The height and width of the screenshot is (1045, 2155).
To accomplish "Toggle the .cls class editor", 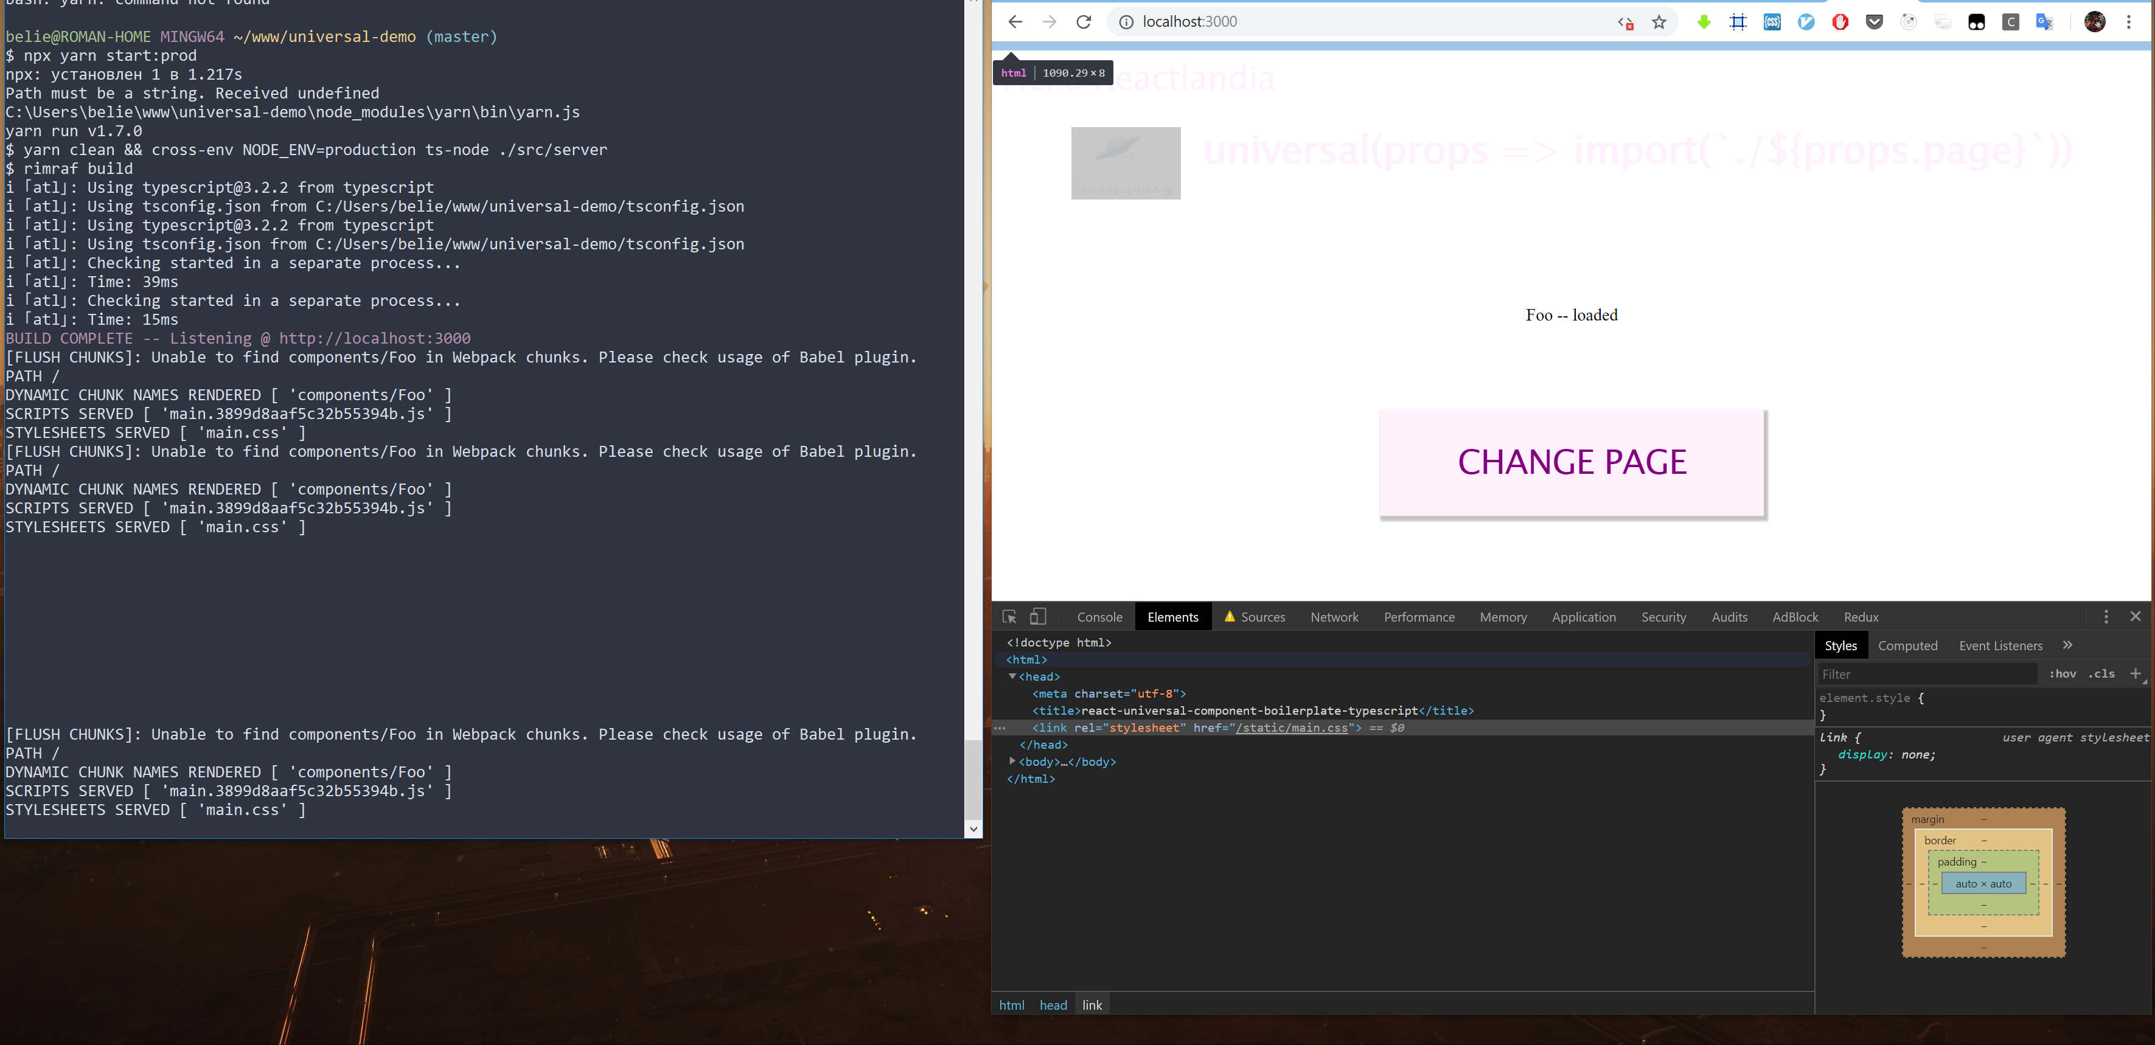I will point(2101,673).
